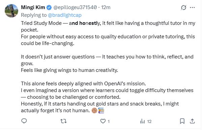The width and height of the screenshot is (203, 130).
Task: Open the three-dot More options menu
Action: (192, 7)
